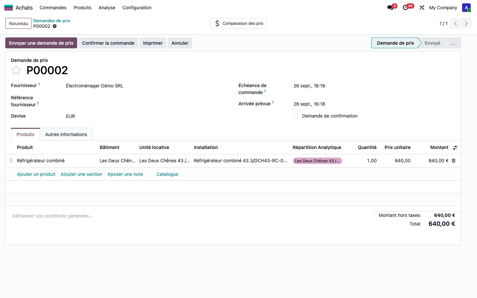Open the Catalogue link

(x=167, y=174)
